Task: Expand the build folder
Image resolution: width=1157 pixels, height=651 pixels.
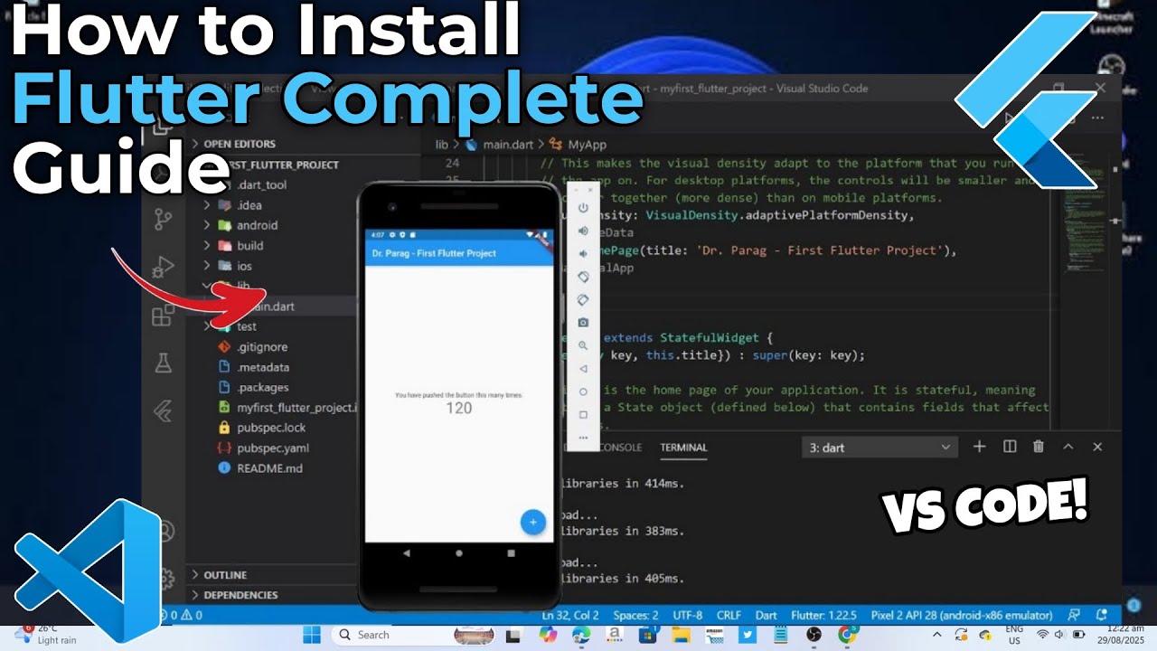Action: [x=249, y=246]
